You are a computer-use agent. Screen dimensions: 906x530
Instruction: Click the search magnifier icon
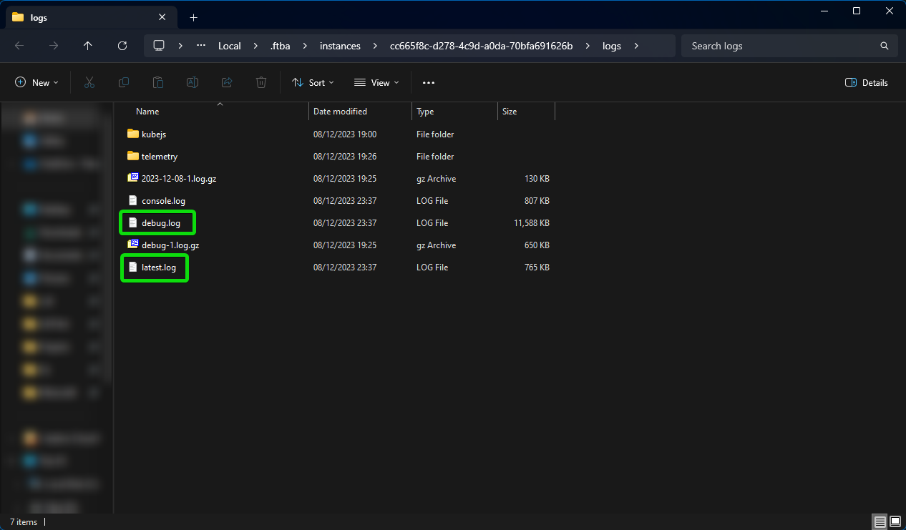pyautogui.click(x=885, y=46)
